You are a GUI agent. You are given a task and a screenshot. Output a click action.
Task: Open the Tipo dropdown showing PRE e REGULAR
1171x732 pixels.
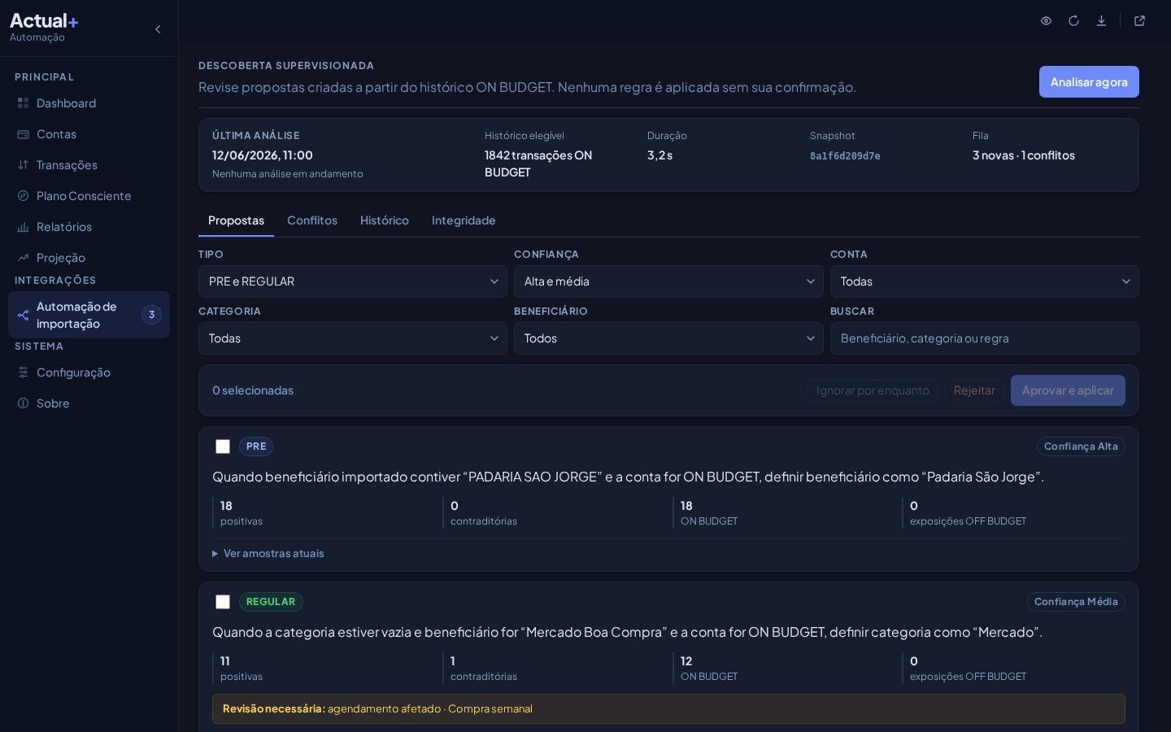(353, 281)
